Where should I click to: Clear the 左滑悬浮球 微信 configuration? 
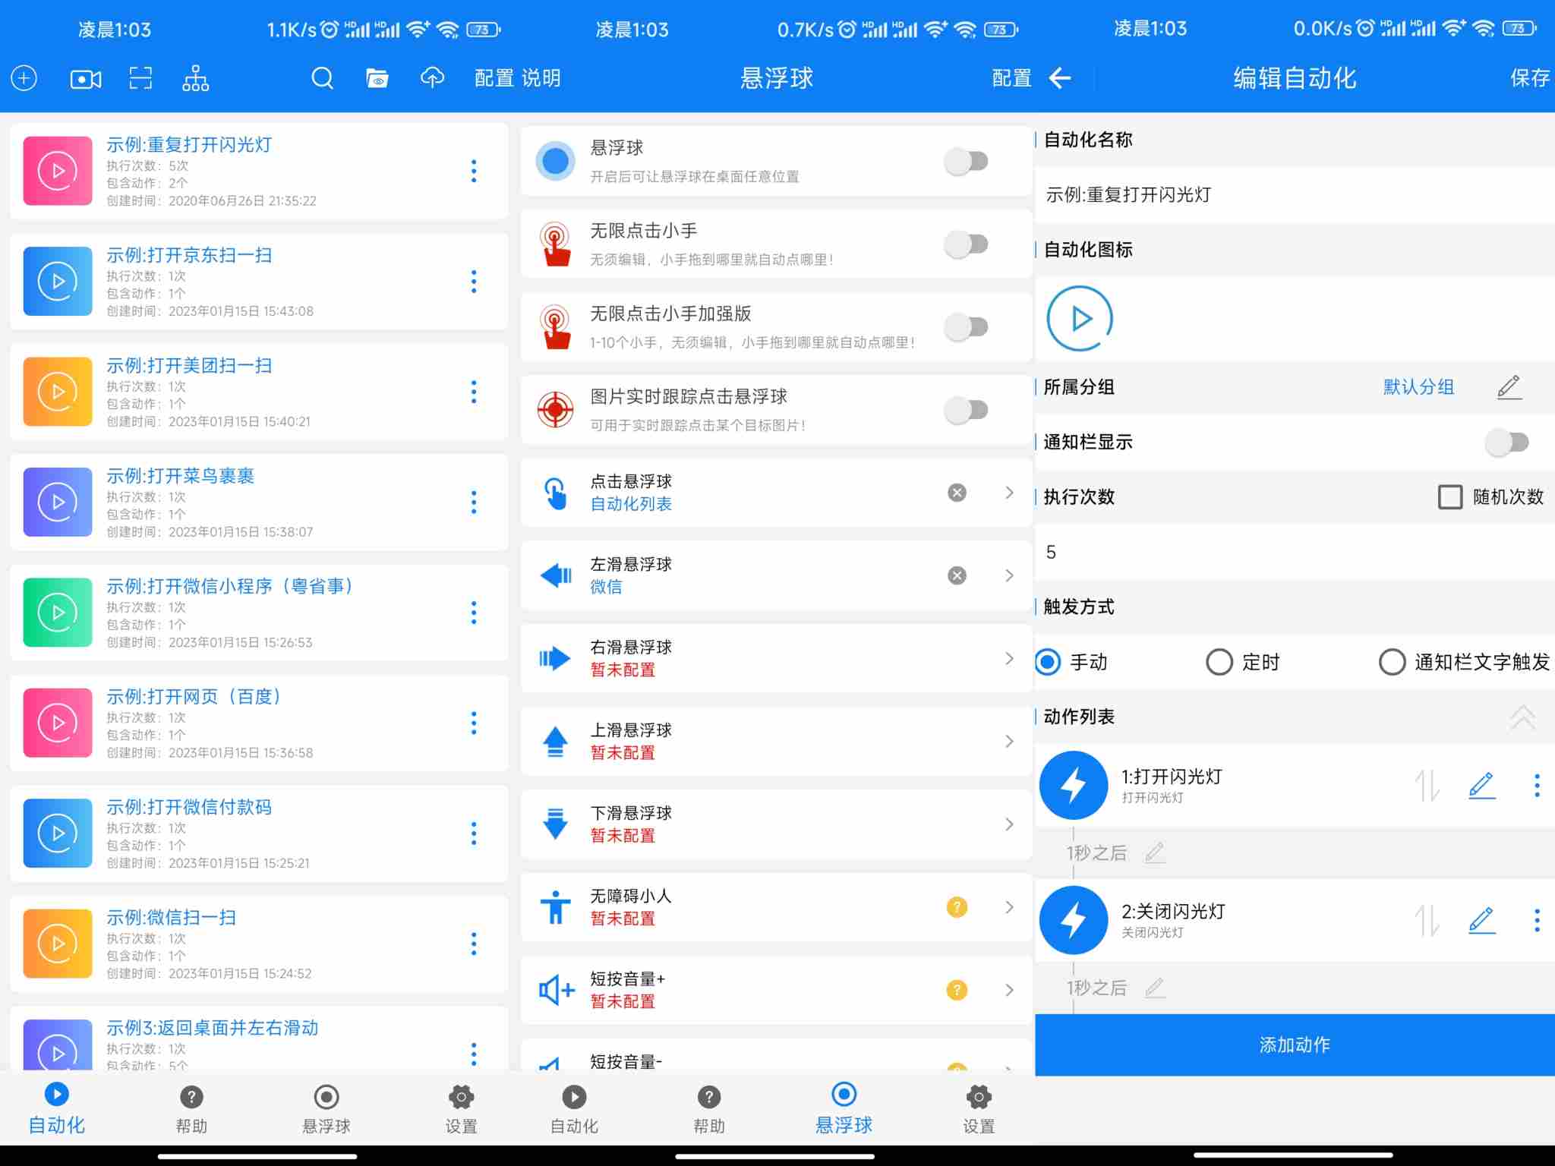click(x=957, y=575)
